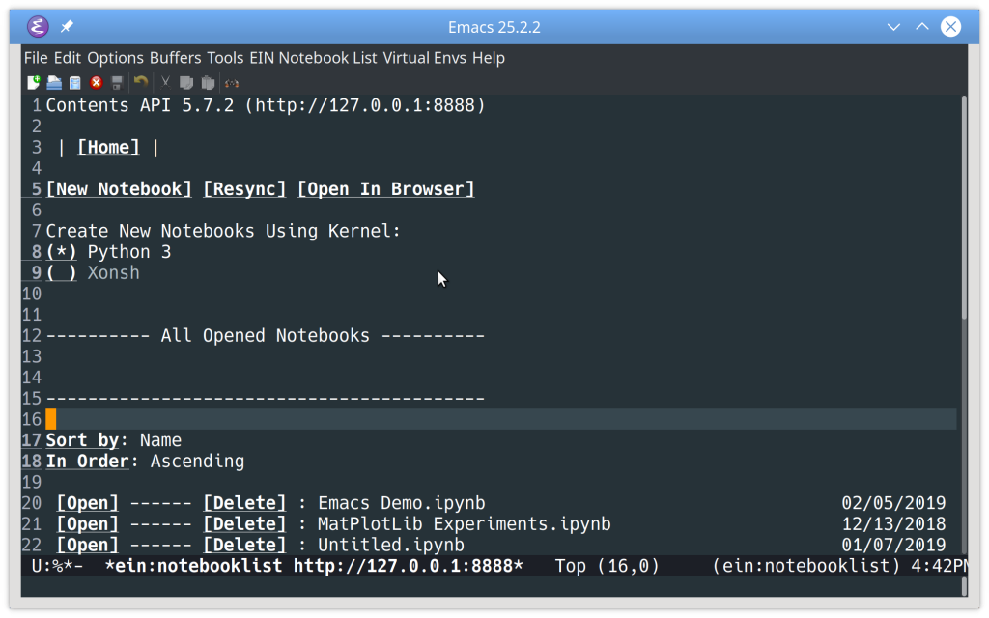Click the date 01/07/2019
Screen dimensions: 989x618
click(893, 545)
